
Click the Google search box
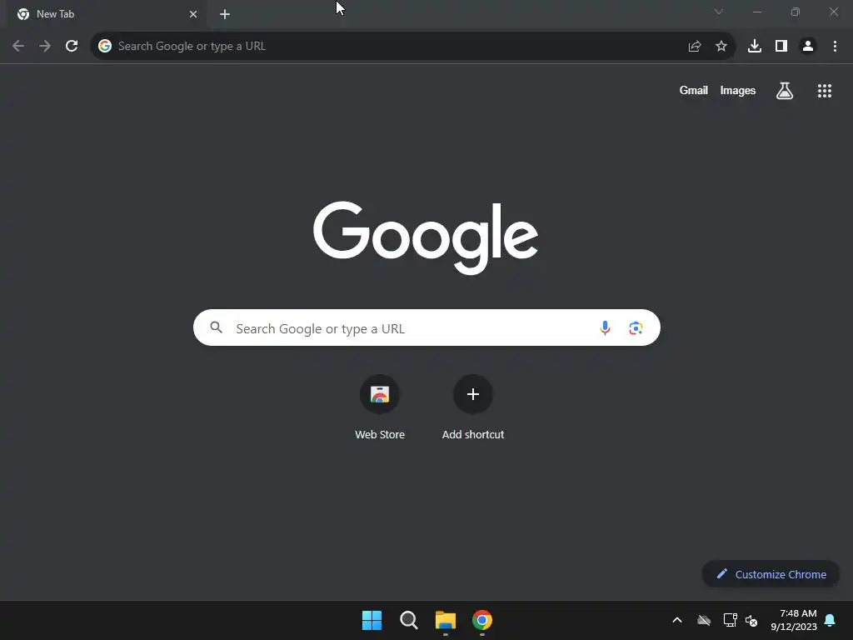click(x=426, y=327)
